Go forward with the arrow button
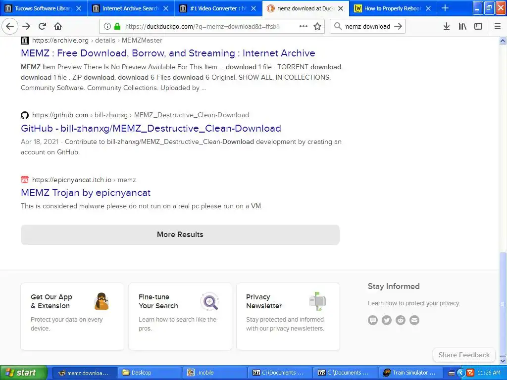The height and width of the screenshot is (380, 507). pyautogui.click(x=26, y=26)
